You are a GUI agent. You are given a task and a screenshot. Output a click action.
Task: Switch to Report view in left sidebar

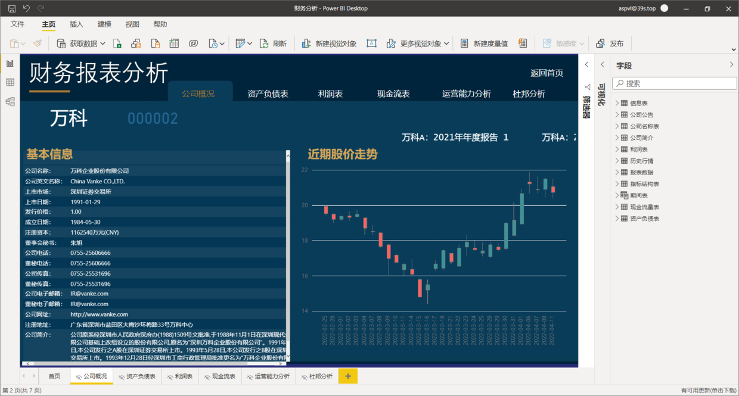(x=10, y=63)
